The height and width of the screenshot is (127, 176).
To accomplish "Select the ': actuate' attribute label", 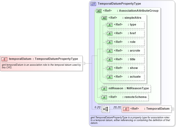I will [134, 77].
